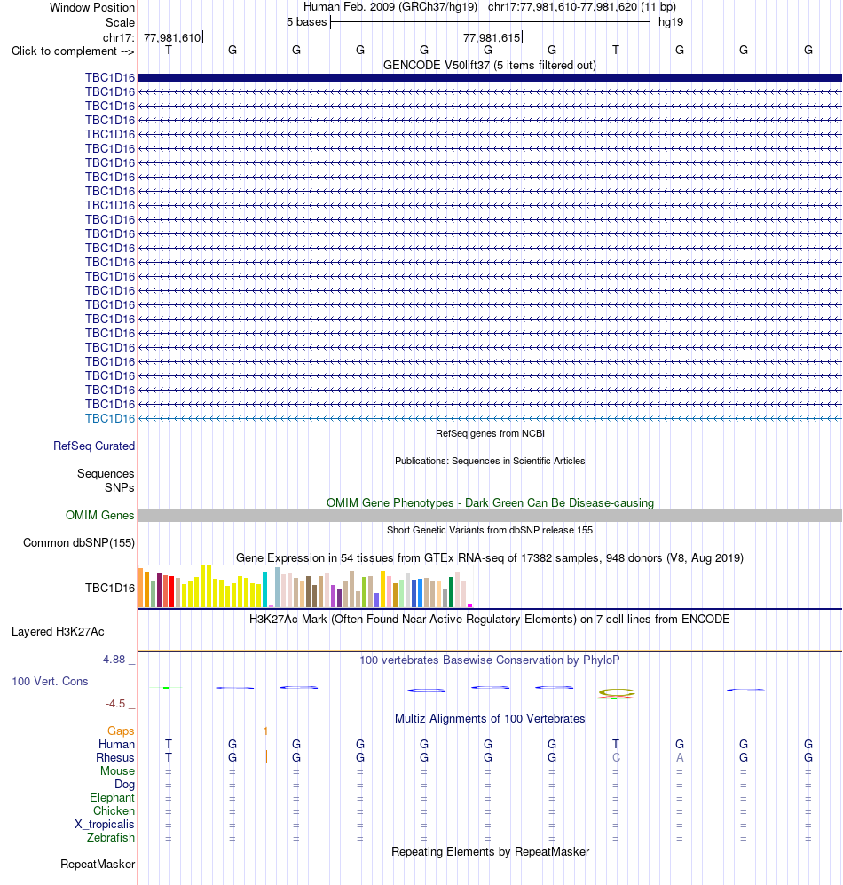This screenshot has width=843, height=885.
Task: Click the Rhesus 'A' mismatch base
Action: (680, 757)
